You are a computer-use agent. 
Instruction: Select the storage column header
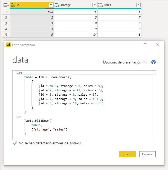pyautogui.click(x=76, y=5)
